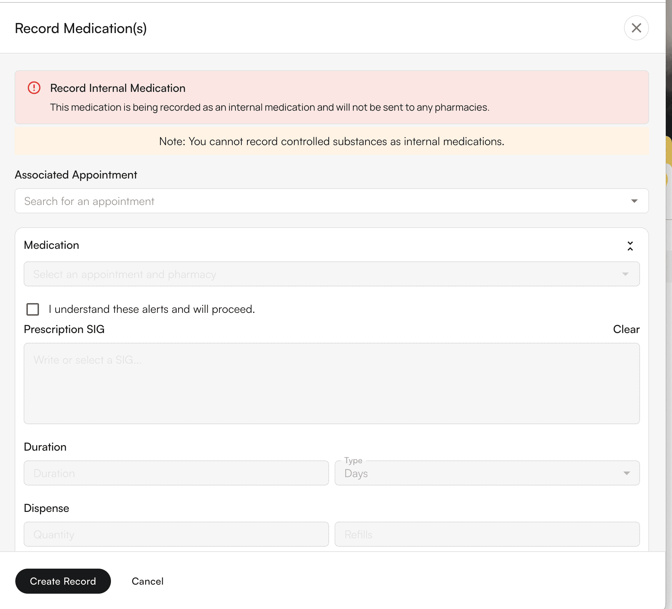
Task: Click the Duration input field
Action: (x=176, y=473)
